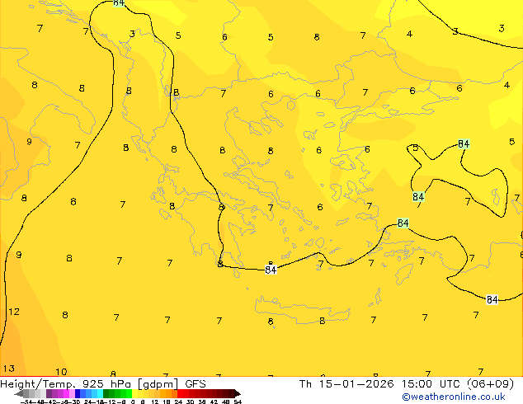The image size is (523, 404).
Task: Pick the bright red swatch at the 24 mark
Action: (180, 393)
